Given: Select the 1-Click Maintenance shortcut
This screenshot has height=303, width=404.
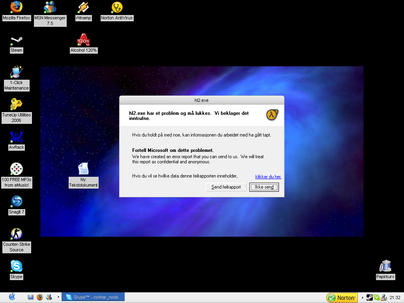Looking at the screenshot, I should tap(17, 79).
